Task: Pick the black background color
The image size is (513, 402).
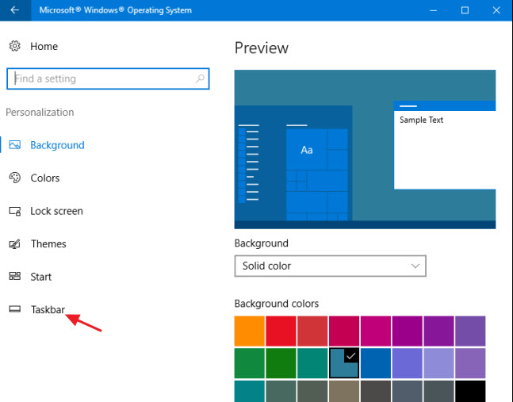Action: (470, 391)
